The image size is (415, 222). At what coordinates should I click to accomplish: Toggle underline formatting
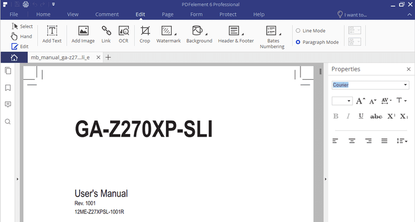361,116
